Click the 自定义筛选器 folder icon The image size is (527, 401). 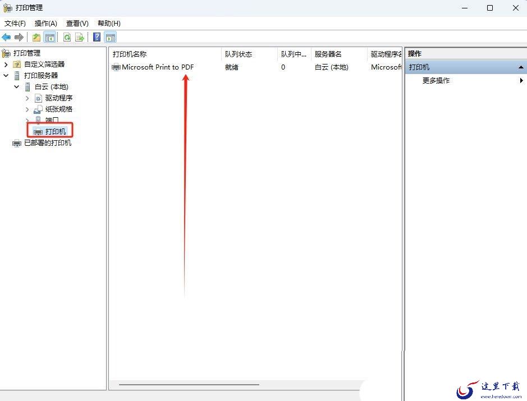point(17,64)
